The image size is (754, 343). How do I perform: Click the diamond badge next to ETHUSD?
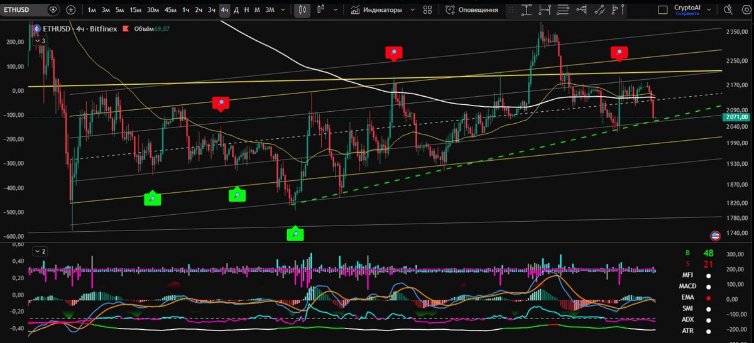click(x=53, y=10)
